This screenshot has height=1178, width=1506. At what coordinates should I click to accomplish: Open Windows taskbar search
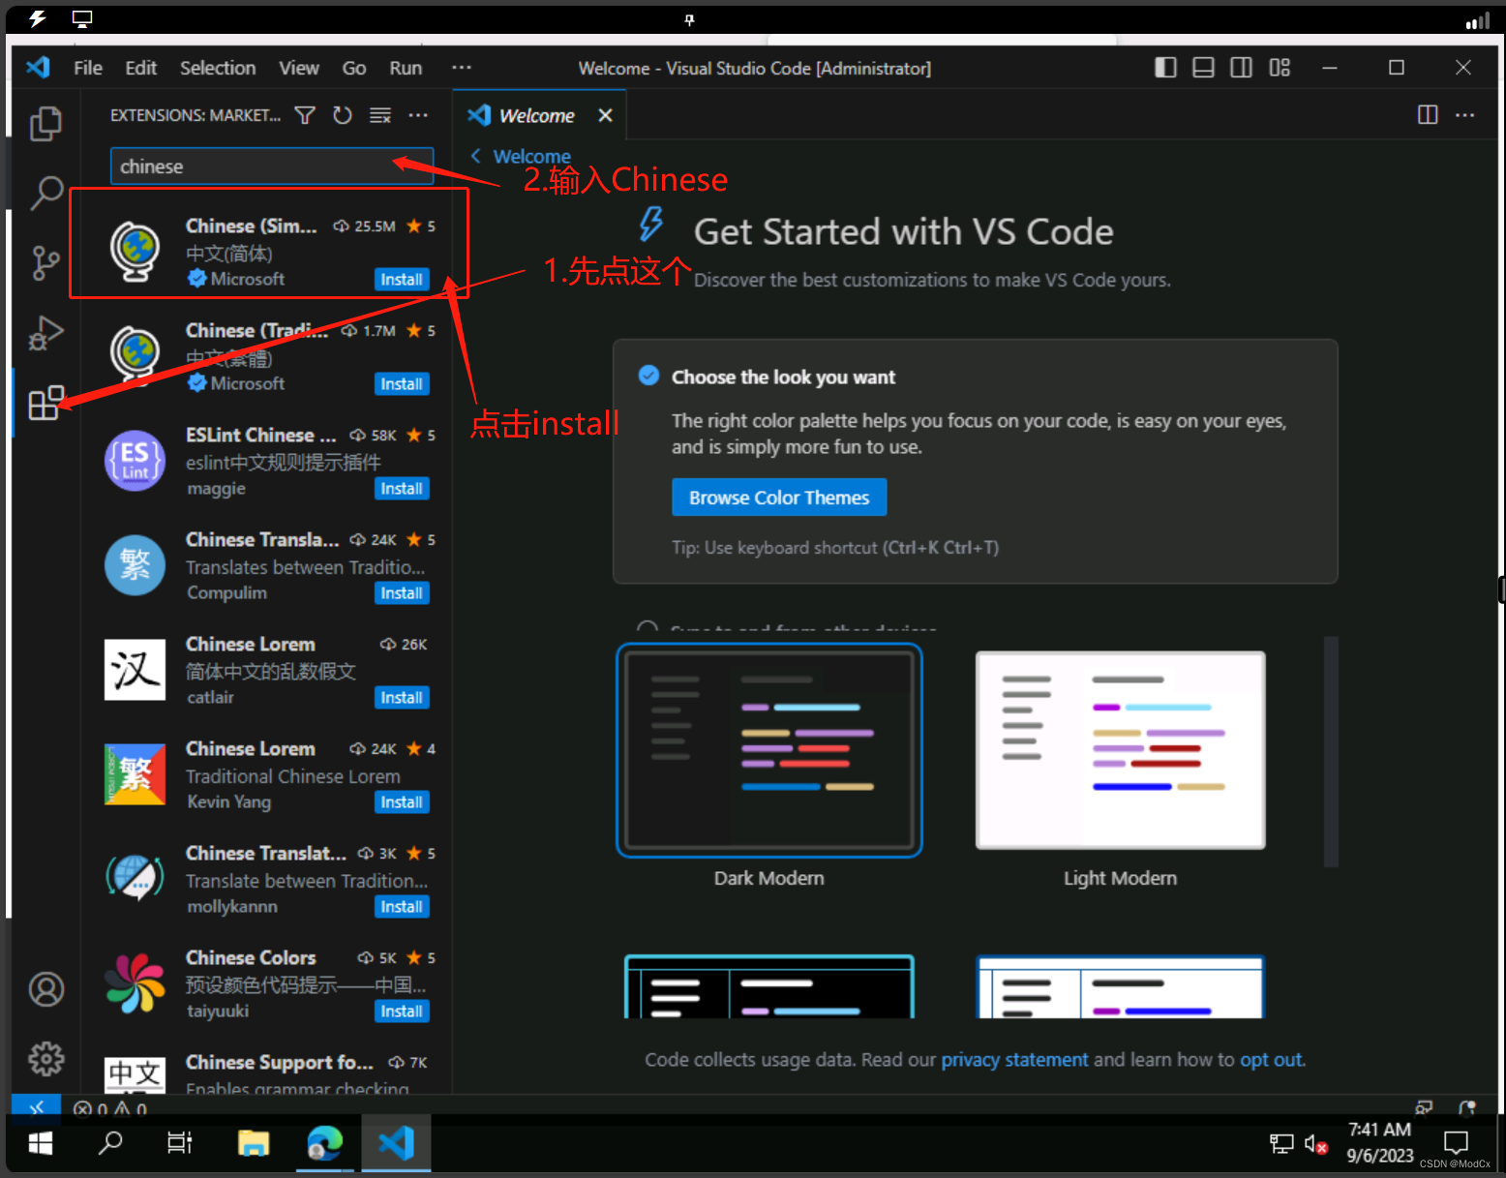pyautogui.click(x=111, y=1143)
